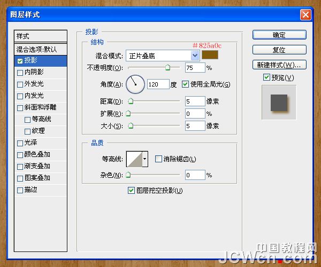Viewport: 321px width, 267px height.
Task: Enable the 等高线 sub-option checkbox
Action: click(x=27, y=120)
